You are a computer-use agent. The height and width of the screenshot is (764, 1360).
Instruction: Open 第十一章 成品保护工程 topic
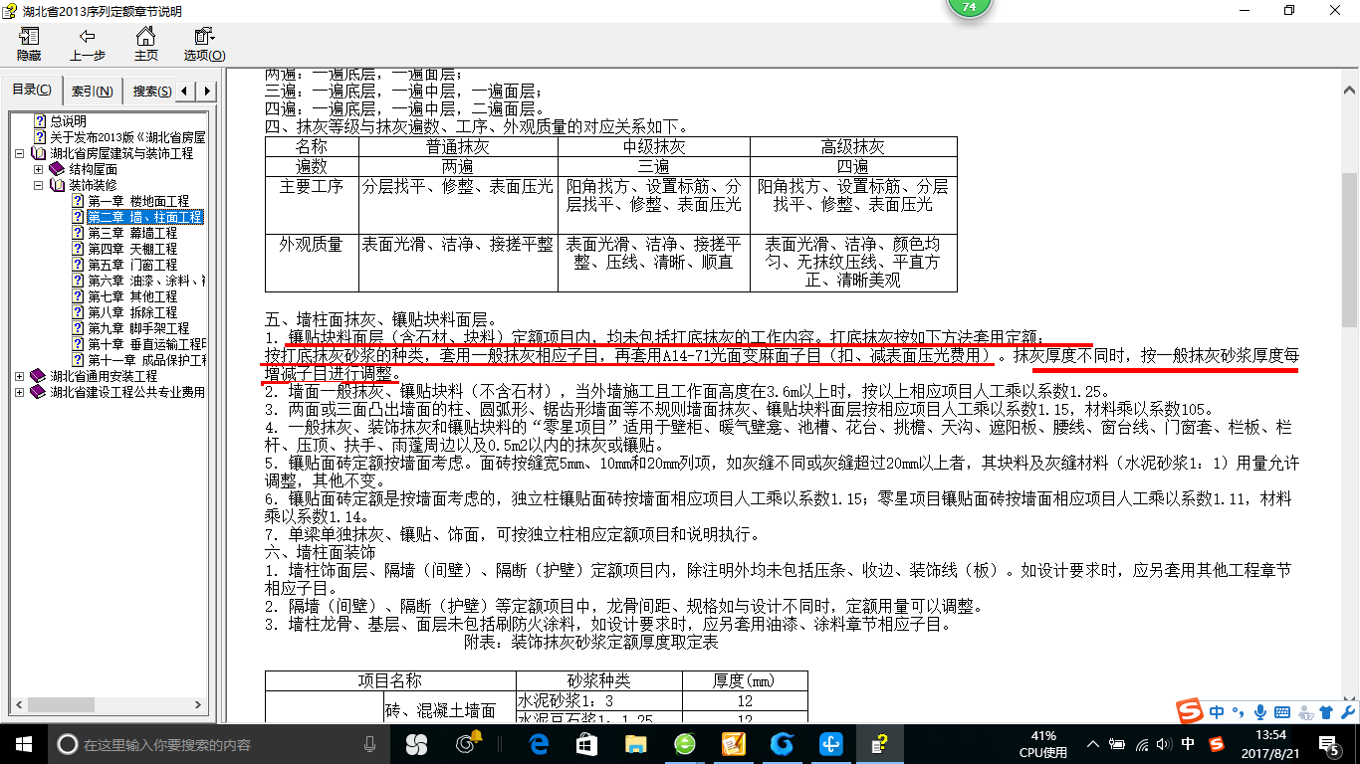click(x=146, y=360)
